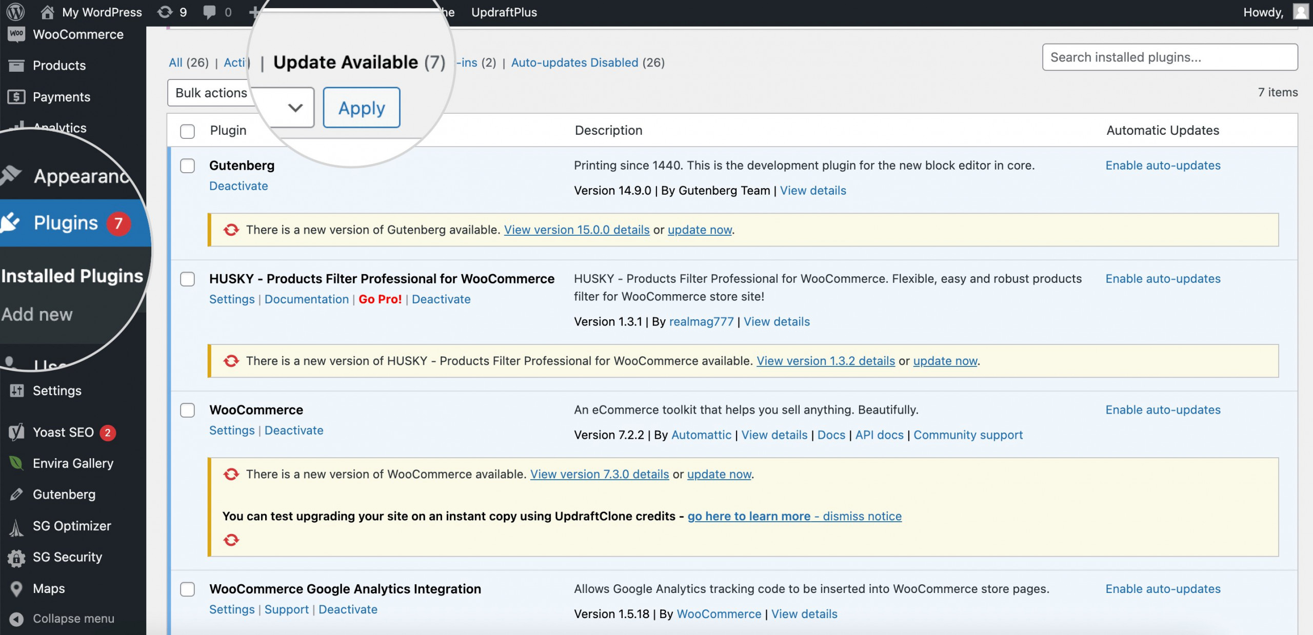The width and height of the screenshot is (1313, 635).
Task: Click the SG Security lock icon
Action: click(x=16, y=558)
